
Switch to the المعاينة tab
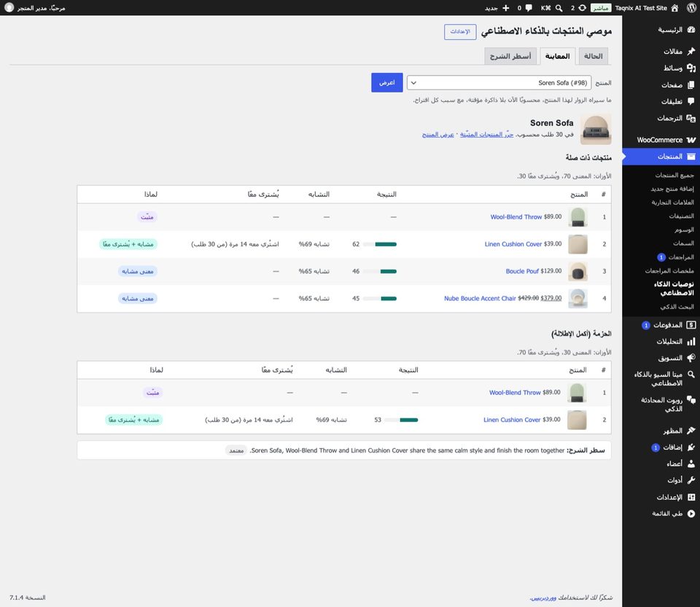(x=558, y=56)
